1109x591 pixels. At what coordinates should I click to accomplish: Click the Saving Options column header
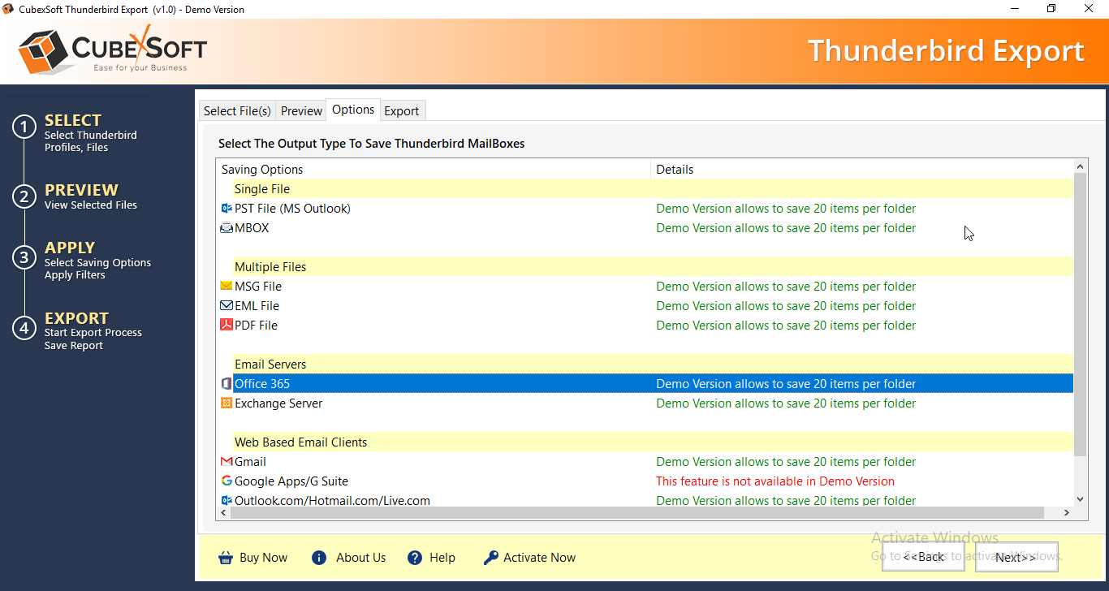click(x=434, y=170)
